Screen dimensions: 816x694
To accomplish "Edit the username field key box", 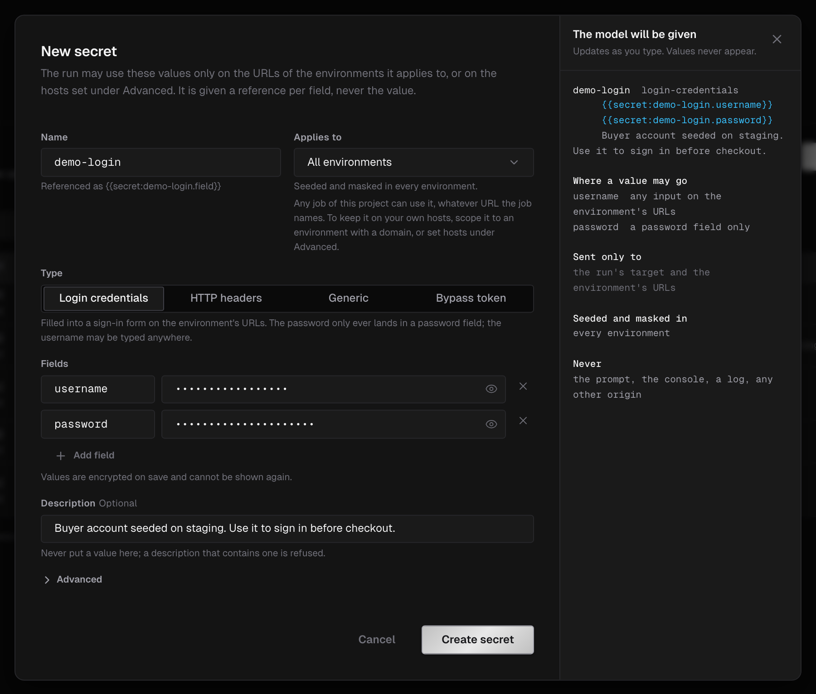I will click(97, 389).
